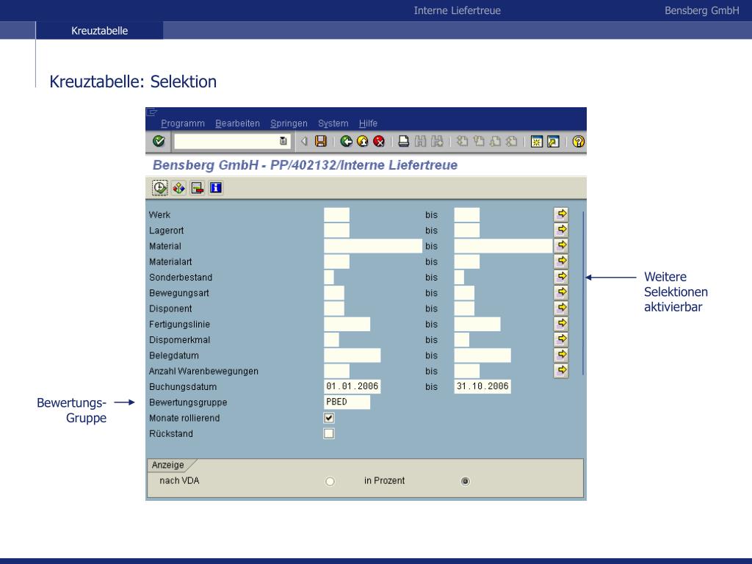
Task: Click the First page icon
Action: click(462, 141)
